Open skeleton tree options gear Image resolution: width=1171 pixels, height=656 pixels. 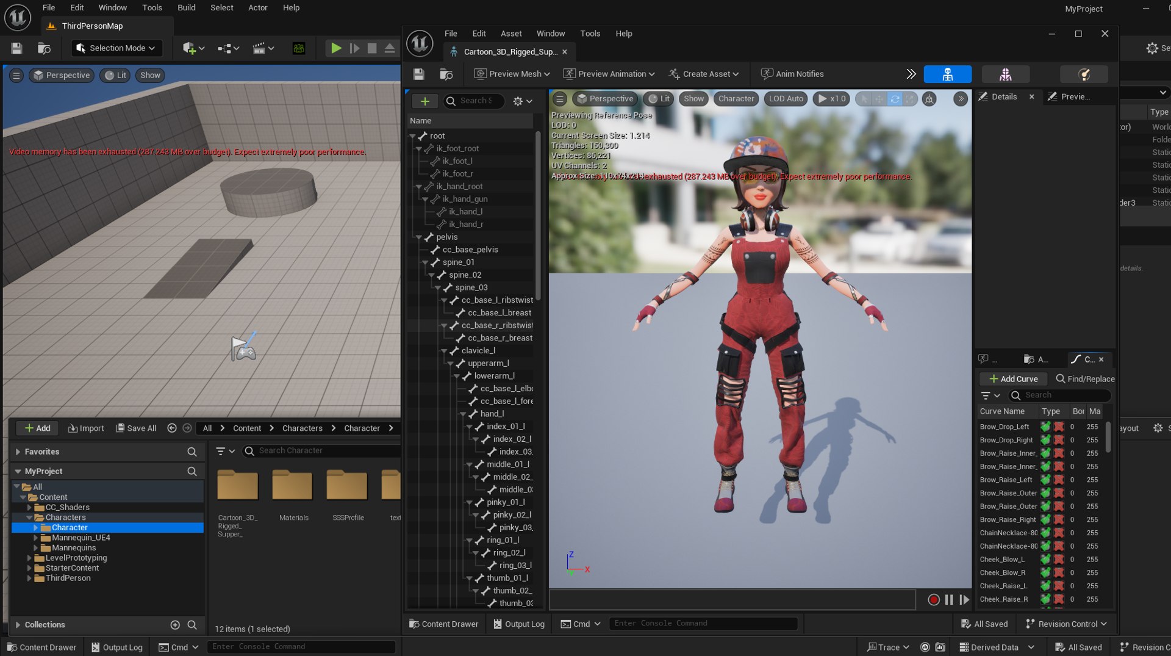[523, 101]
